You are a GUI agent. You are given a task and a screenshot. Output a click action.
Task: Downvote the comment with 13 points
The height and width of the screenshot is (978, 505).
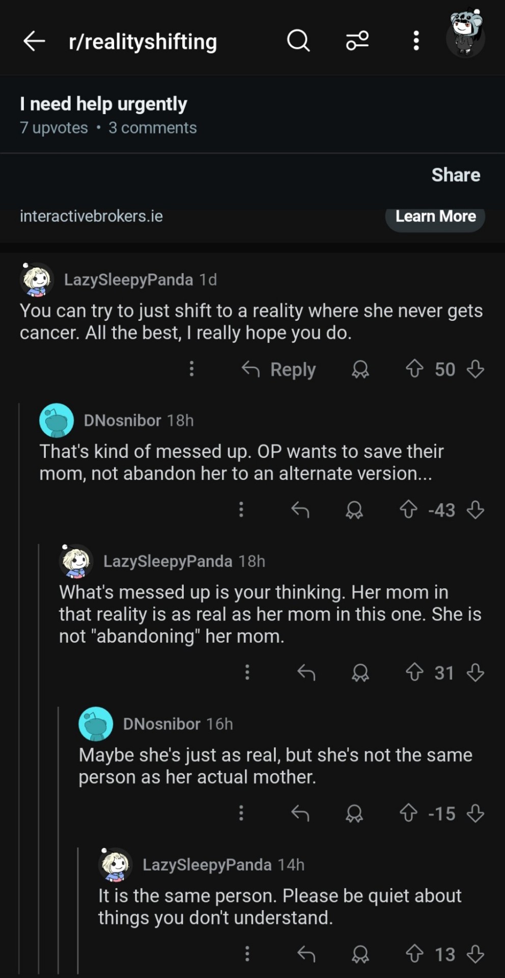point(475,954)
